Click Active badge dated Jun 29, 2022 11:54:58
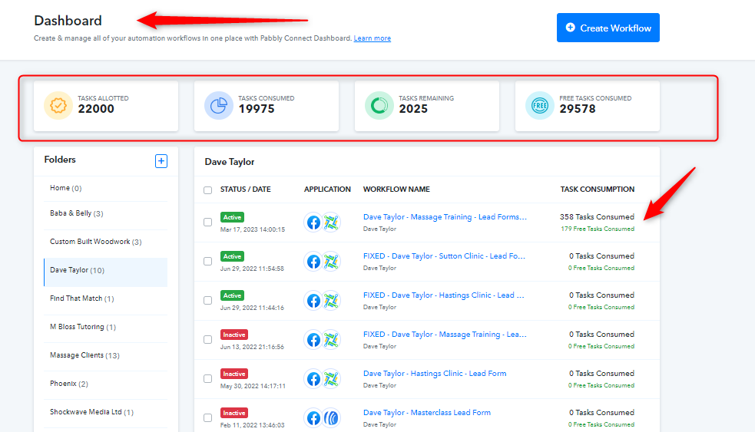755x432 pixels. [232, 256]
